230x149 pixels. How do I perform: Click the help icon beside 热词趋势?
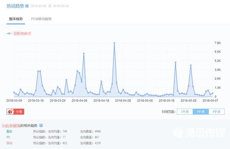(x=27, y=6)
